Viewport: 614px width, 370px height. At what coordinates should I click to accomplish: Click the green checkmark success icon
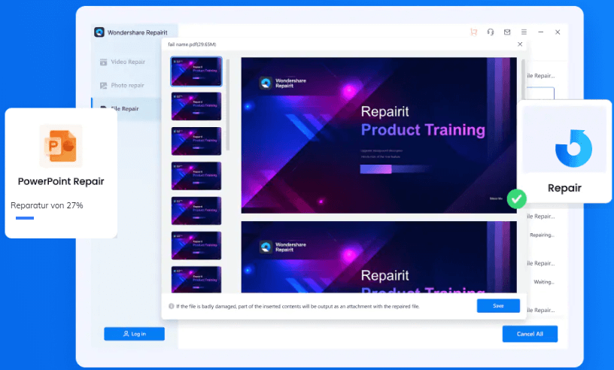[516, 199]
